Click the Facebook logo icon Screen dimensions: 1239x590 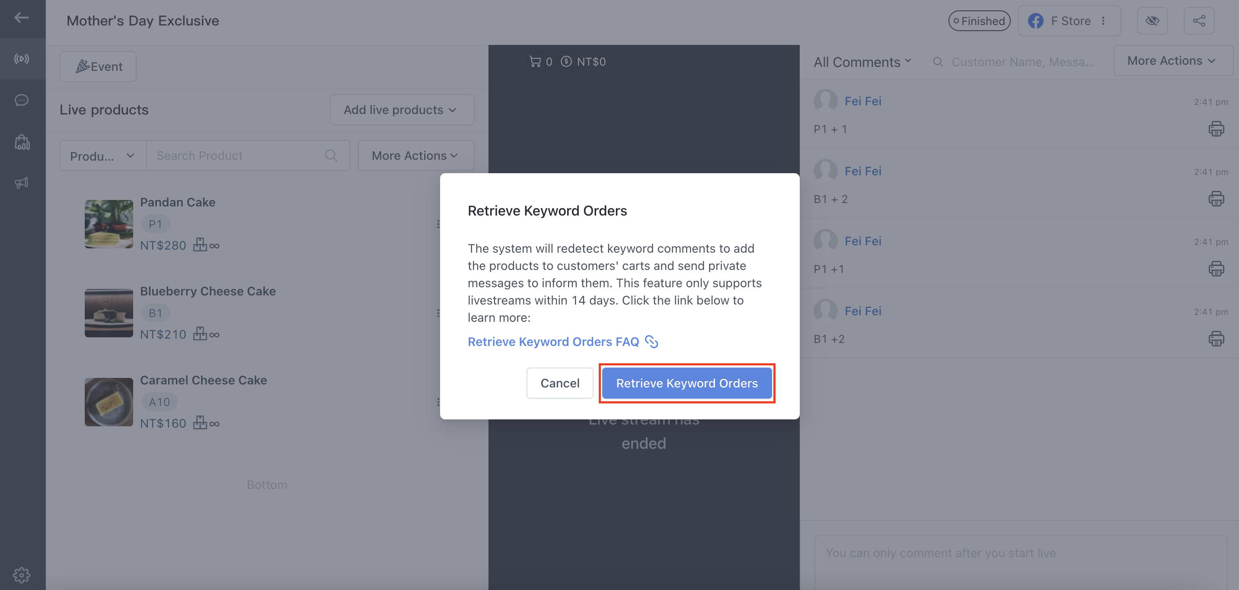tap(1035, 21)
